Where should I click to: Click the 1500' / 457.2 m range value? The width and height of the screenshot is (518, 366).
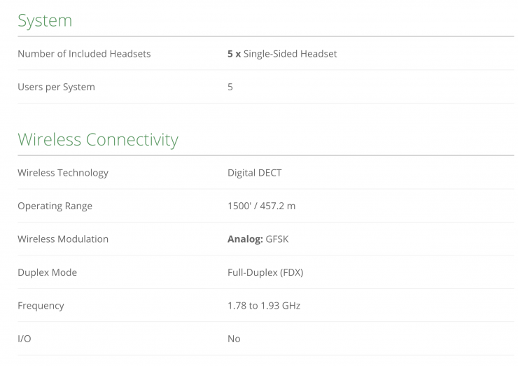[x=261, y=206]
